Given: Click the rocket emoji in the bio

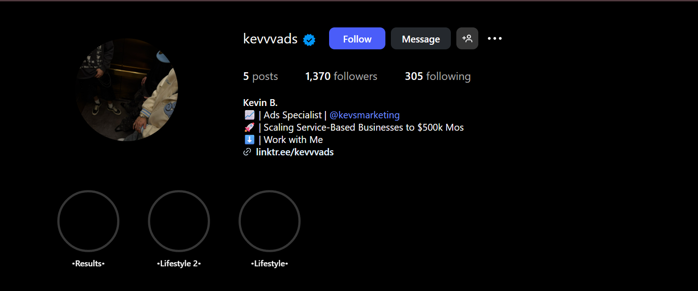Looking at the screenshot, I should point(249,127).
